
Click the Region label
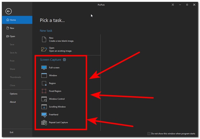coord(52,83)
